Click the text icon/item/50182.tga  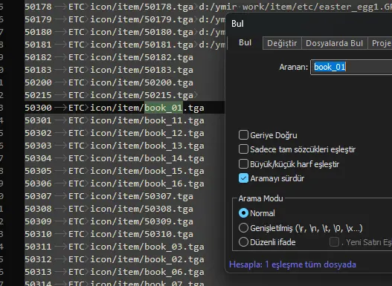pyautogui.click(x=141, y=57)
